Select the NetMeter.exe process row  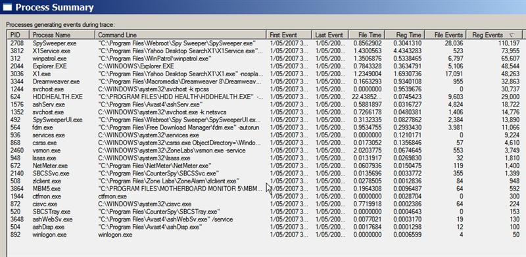coord(265,166)
